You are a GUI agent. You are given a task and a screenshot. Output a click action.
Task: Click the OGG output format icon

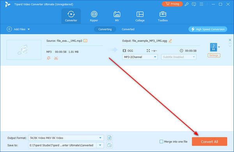pyautogui.click(x=214, y=47)
